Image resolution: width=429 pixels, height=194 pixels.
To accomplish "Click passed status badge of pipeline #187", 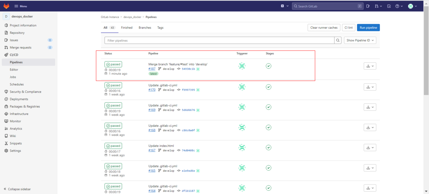I will 113,64.
